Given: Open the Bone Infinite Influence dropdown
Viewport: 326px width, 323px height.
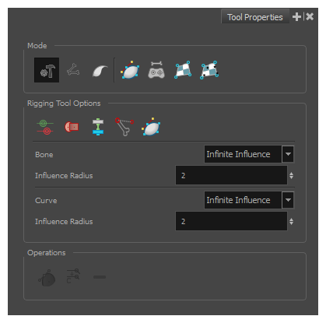Looking at the screenshot, I should coord(249,154).
